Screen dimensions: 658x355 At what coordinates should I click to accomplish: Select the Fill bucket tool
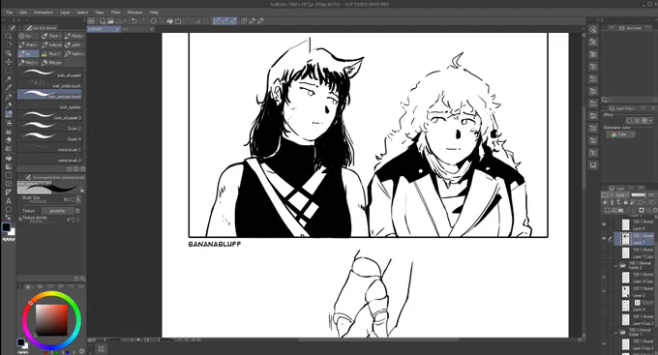pyautogui.click(x=8, y=159)
